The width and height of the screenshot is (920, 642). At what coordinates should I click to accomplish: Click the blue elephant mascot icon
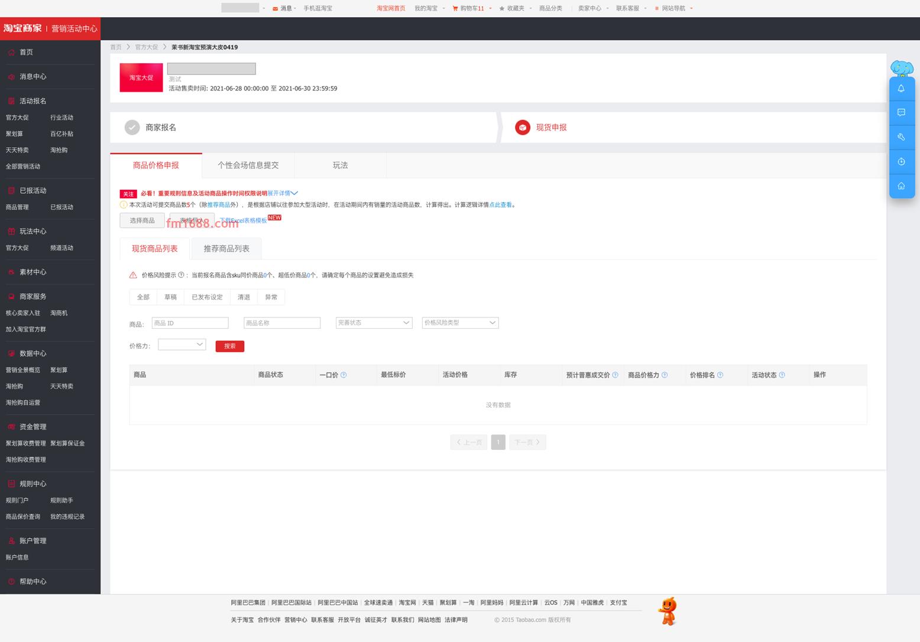point(902,69)
